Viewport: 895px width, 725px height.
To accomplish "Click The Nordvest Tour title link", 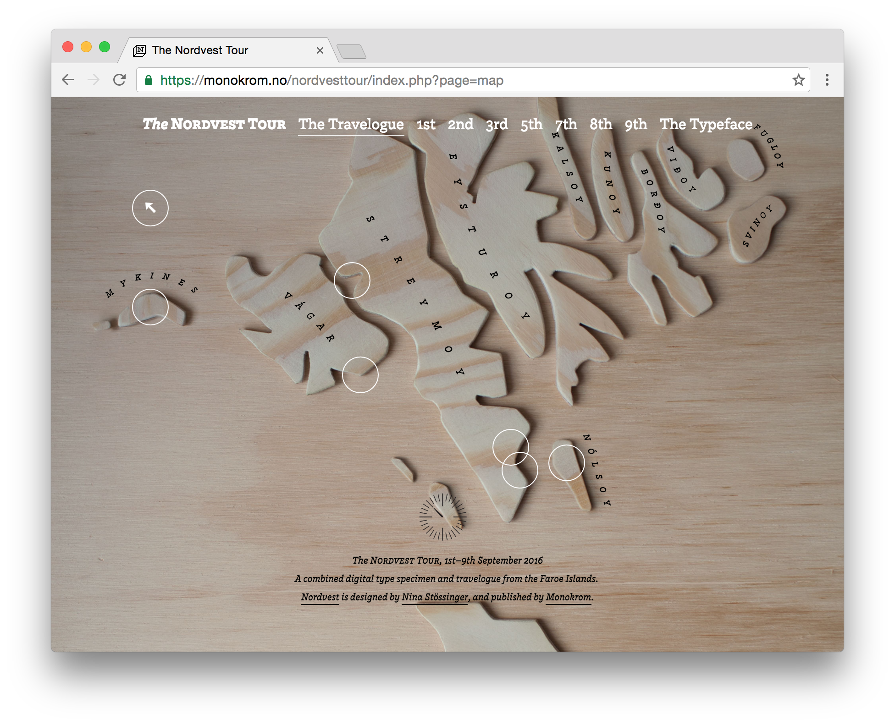I will (214, 124).
